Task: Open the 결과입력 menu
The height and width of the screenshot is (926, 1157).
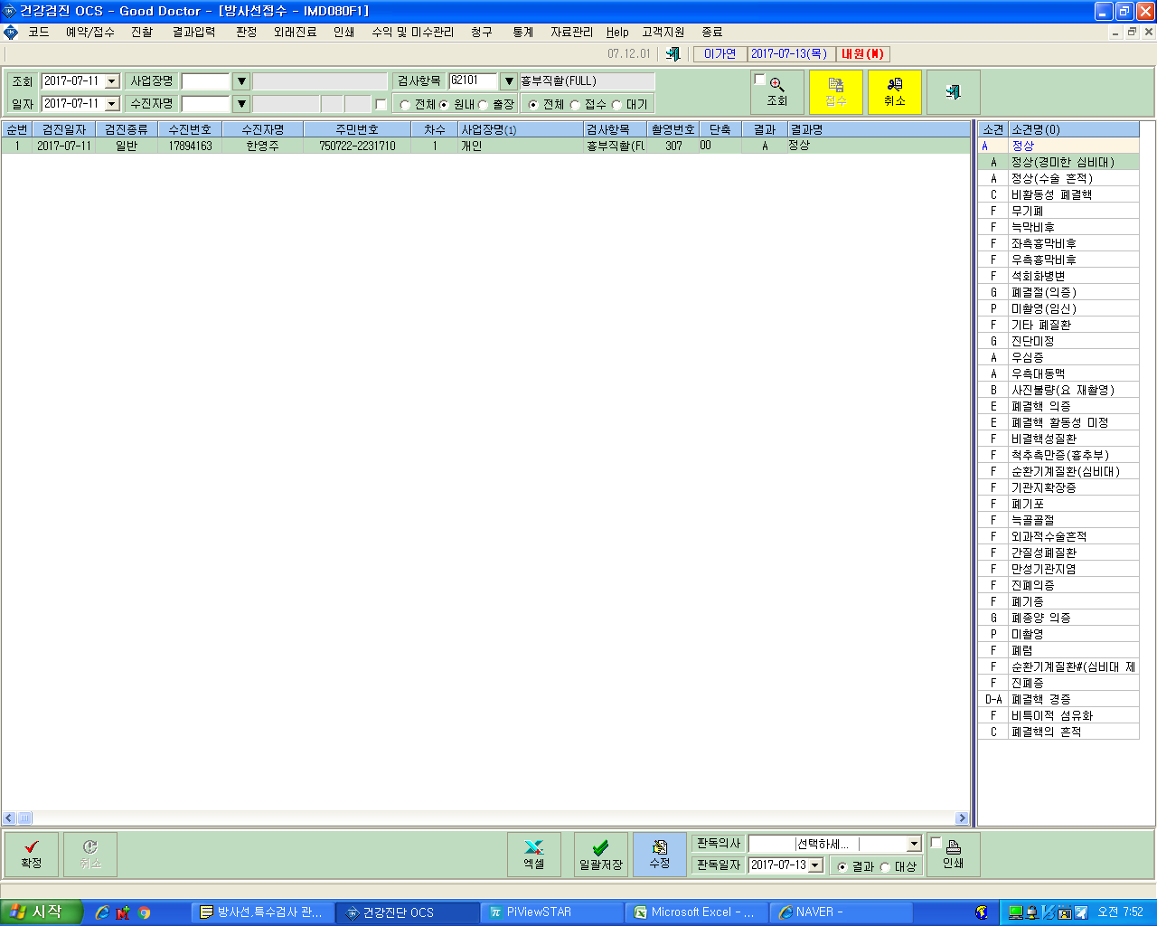Action: point(193,32)
